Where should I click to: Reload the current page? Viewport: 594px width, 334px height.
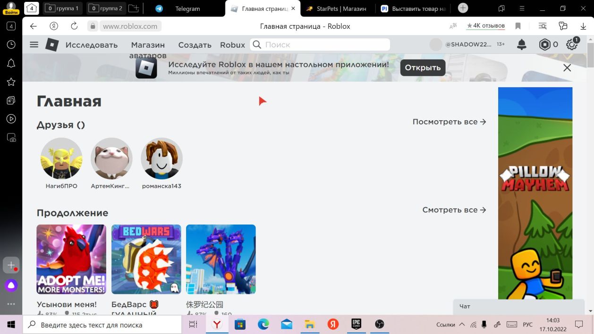74,26
